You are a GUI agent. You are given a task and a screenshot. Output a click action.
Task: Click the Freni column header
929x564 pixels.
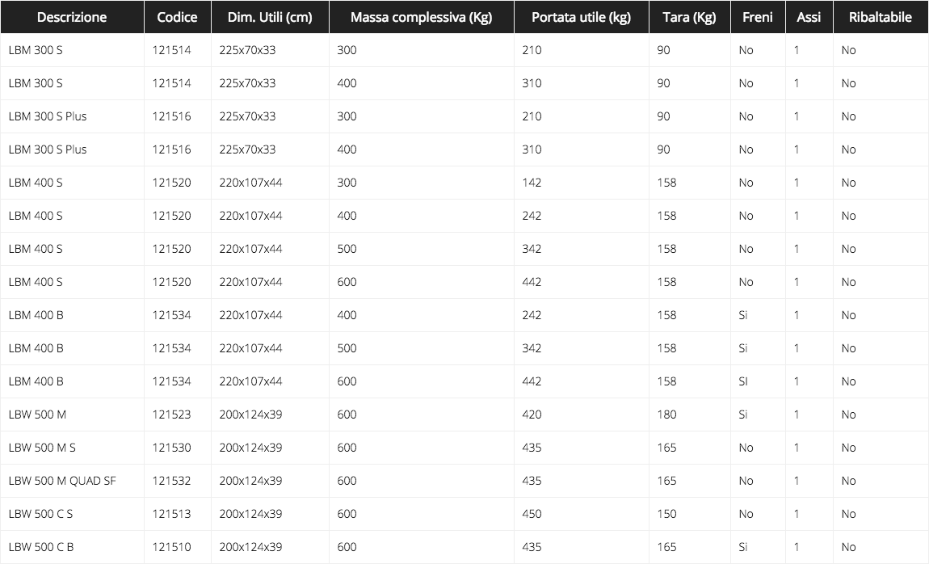tap(758, 17)
